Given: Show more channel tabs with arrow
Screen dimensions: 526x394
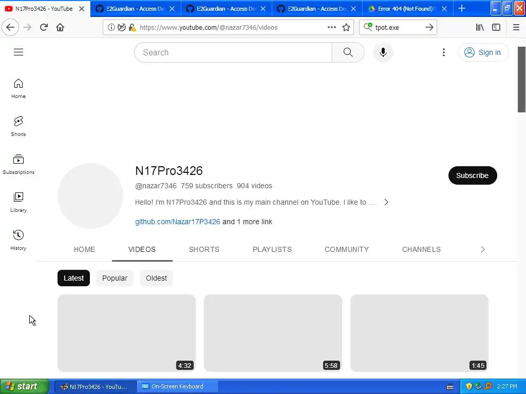Looking at the screenshot, I should pos(483,249).
